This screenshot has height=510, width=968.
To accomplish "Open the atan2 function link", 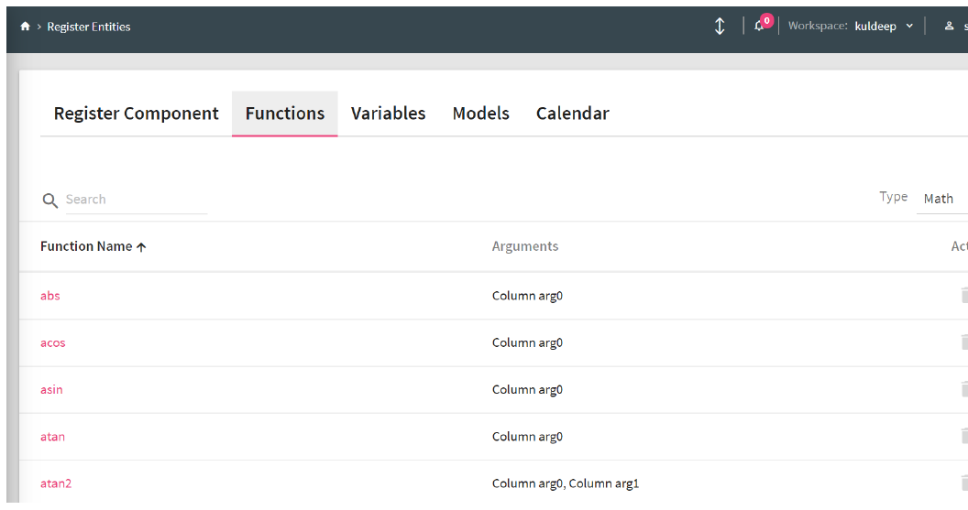I will (x=56, y=483).
